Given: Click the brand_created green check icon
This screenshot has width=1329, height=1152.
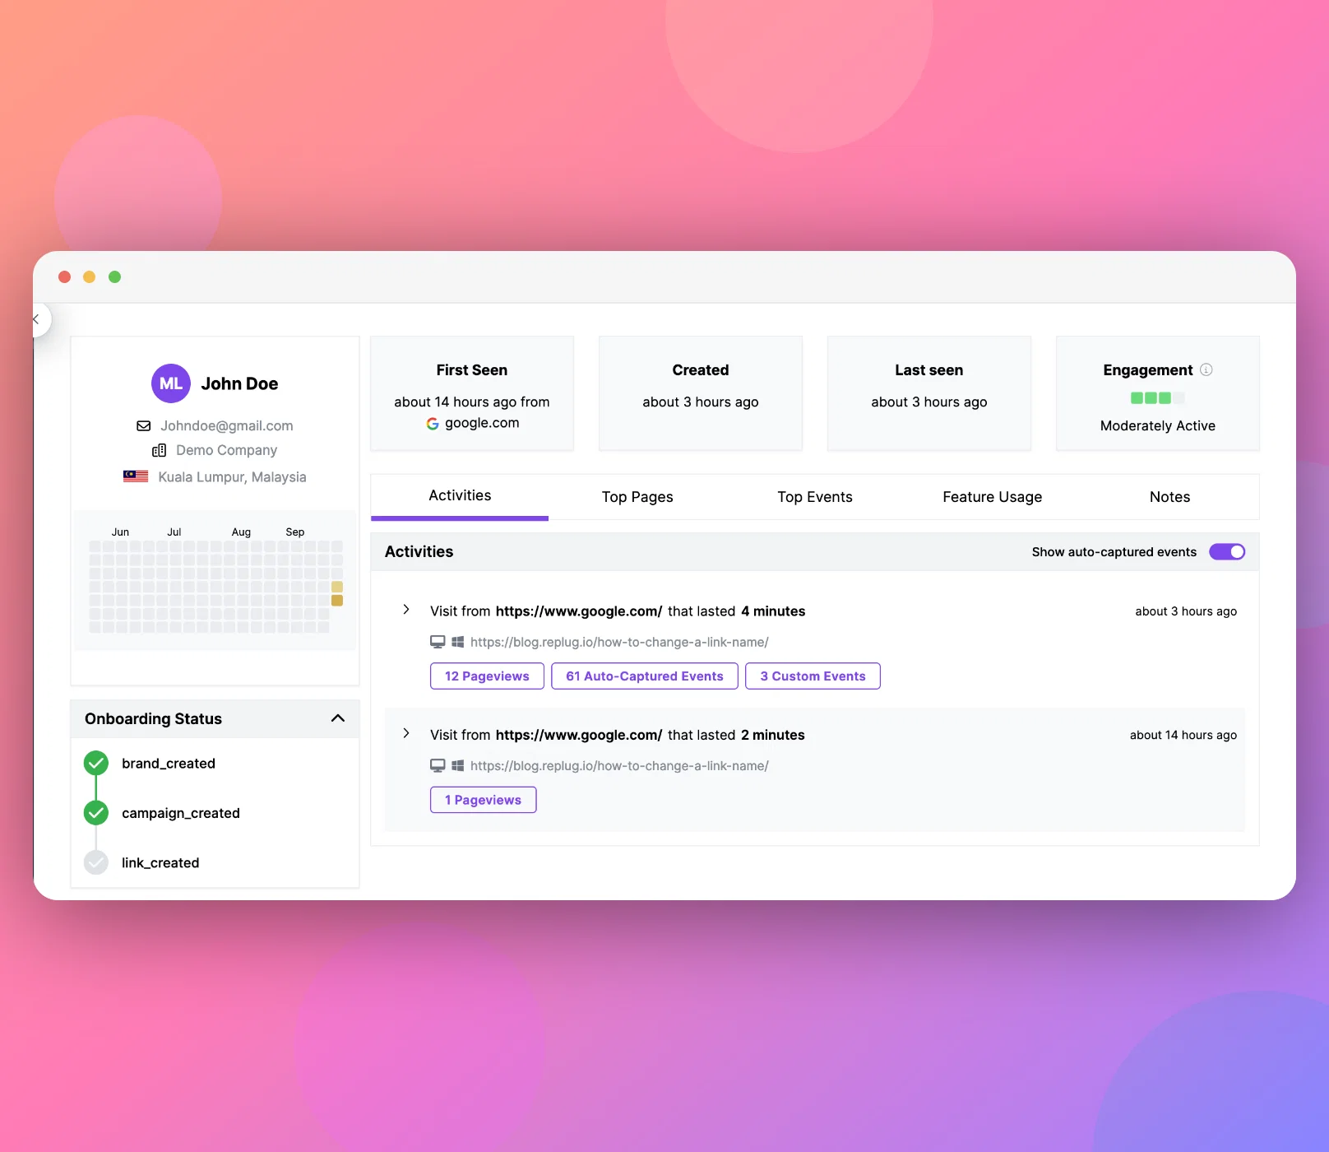Looking at the screenshot, I should coord(96,764).
